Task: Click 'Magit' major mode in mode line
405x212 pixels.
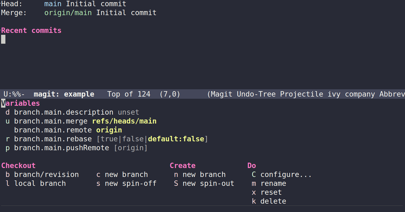Action: click(x=222, y=94)
